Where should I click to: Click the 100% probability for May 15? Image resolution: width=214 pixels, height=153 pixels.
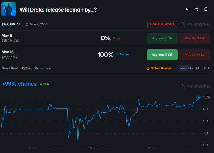click(106, 55)
